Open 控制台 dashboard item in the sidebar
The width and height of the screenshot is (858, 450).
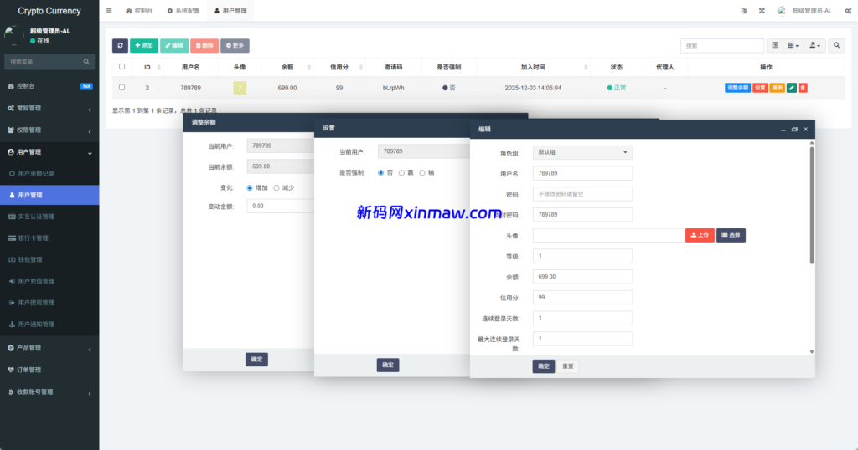pos(26,86)
